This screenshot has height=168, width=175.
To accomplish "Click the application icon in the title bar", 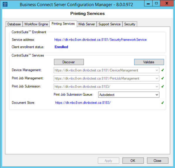I will (5, 4).
